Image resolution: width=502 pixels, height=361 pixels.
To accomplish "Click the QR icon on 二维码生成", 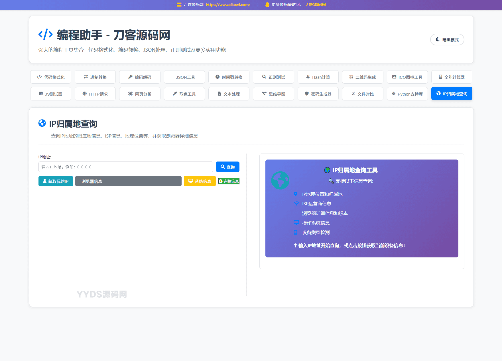I will pyautogui.click(x=351, y=77).
